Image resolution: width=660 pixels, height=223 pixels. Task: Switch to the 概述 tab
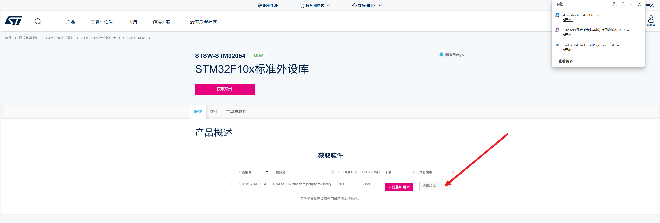198,112
